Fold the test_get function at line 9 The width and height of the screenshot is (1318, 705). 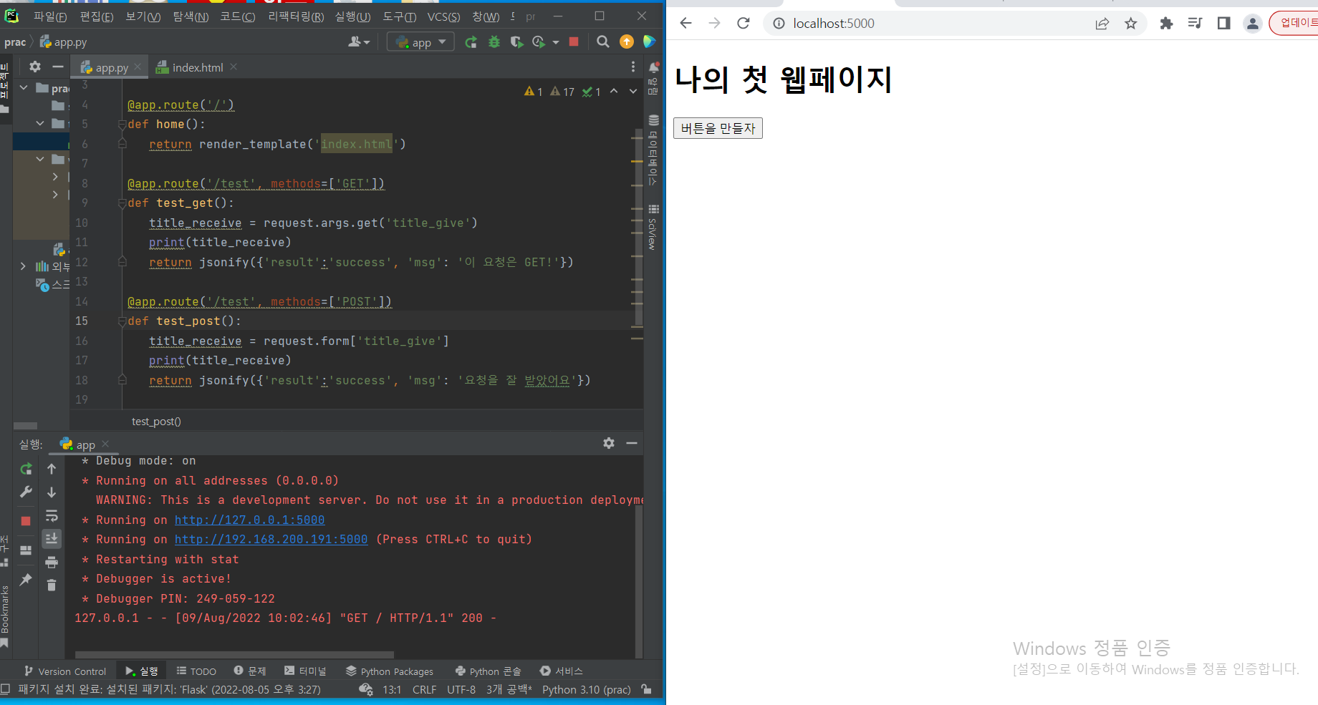point(122,203)
